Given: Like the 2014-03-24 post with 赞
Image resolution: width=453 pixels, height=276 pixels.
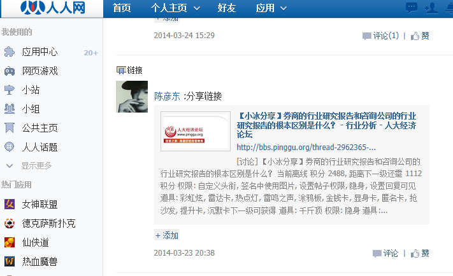Looking at the screenshot, I should tap(420, 36).
